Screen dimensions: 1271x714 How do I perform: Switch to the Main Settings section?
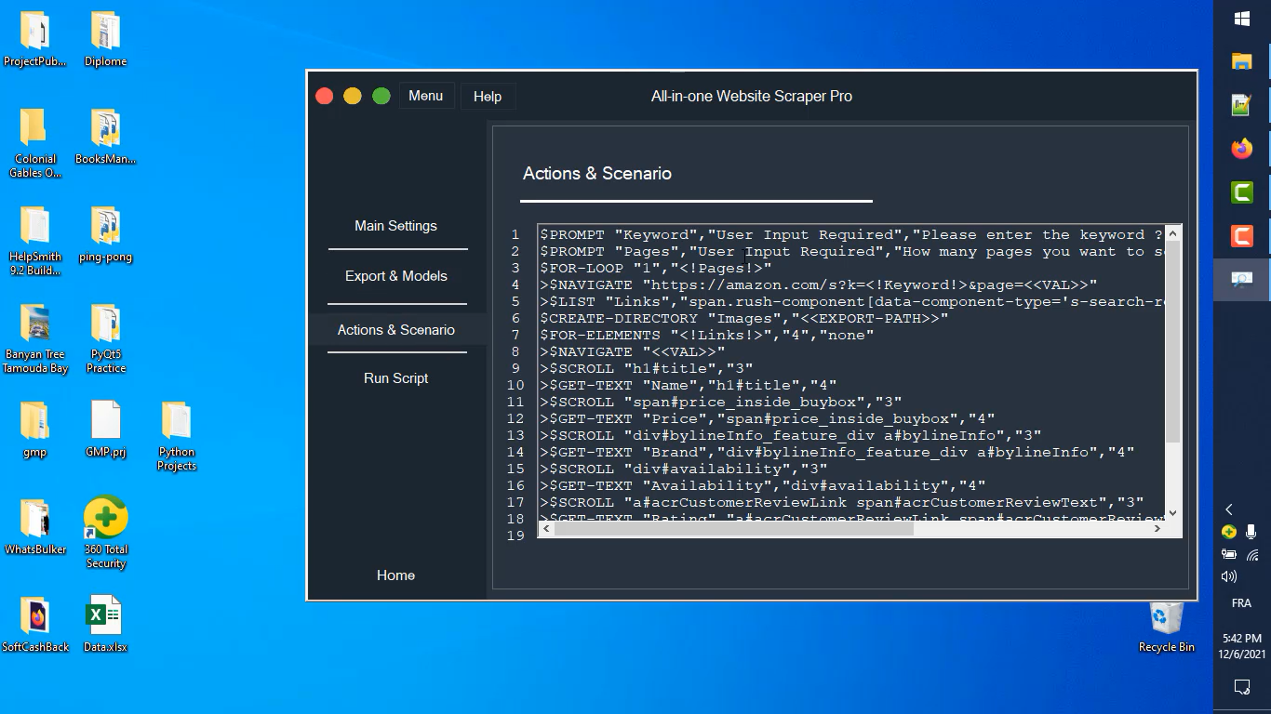395,225
